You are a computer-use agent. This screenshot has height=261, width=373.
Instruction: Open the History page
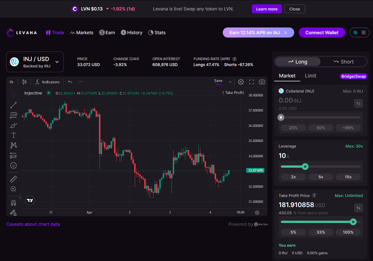point(132,32)
